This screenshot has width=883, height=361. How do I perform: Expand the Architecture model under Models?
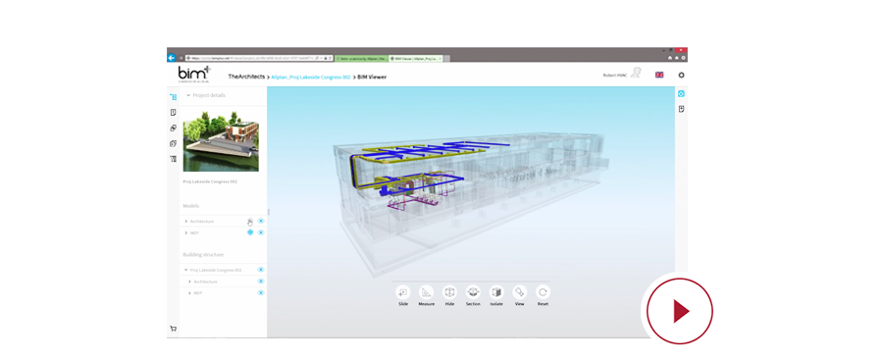pos(185,222)
